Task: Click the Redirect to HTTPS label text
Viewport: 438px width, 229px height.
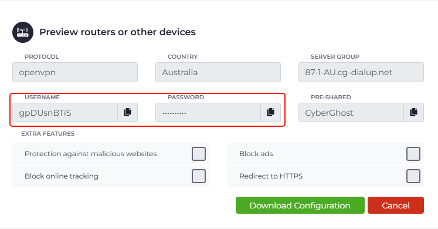Action: pos(271,176)
